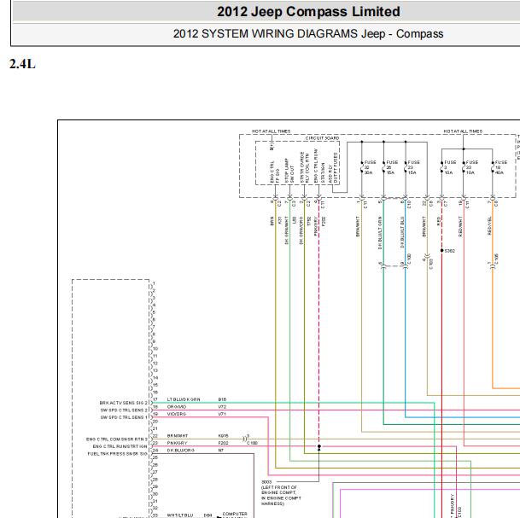Select circuit code "K31" beside BRN wire
The width and height of the screenshot is (520, 518).
pos(279,220)
